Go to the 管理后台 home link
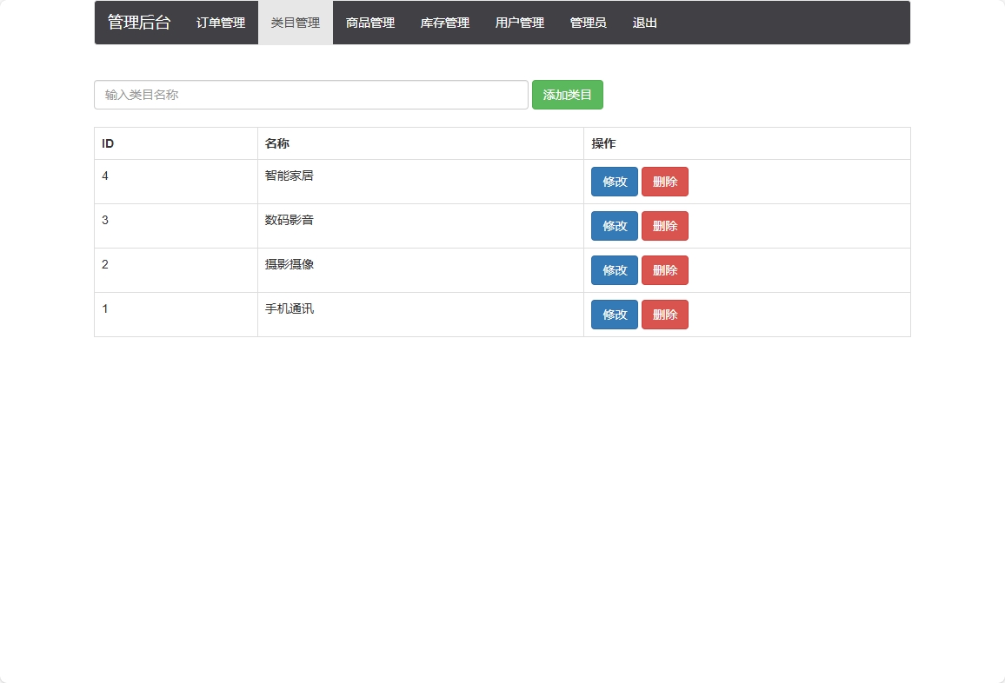 (139, 23)
